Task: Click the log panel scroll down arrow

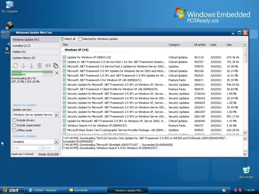Action: pyautogui.click(x=245, y=154)
